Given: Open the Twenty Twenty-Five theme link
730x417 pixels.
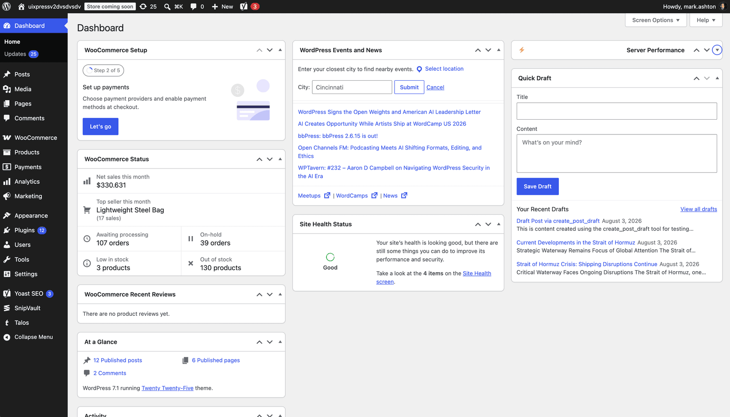Looking at the screenshot, I should [167, 388].
